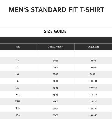The image size is (112, 126).
Task: Click the 114-119 cm value
Action: [93, 95]
